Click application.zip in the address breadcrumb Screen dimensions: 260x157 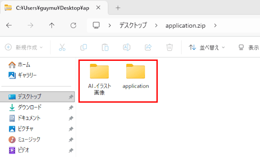(185, 25)
